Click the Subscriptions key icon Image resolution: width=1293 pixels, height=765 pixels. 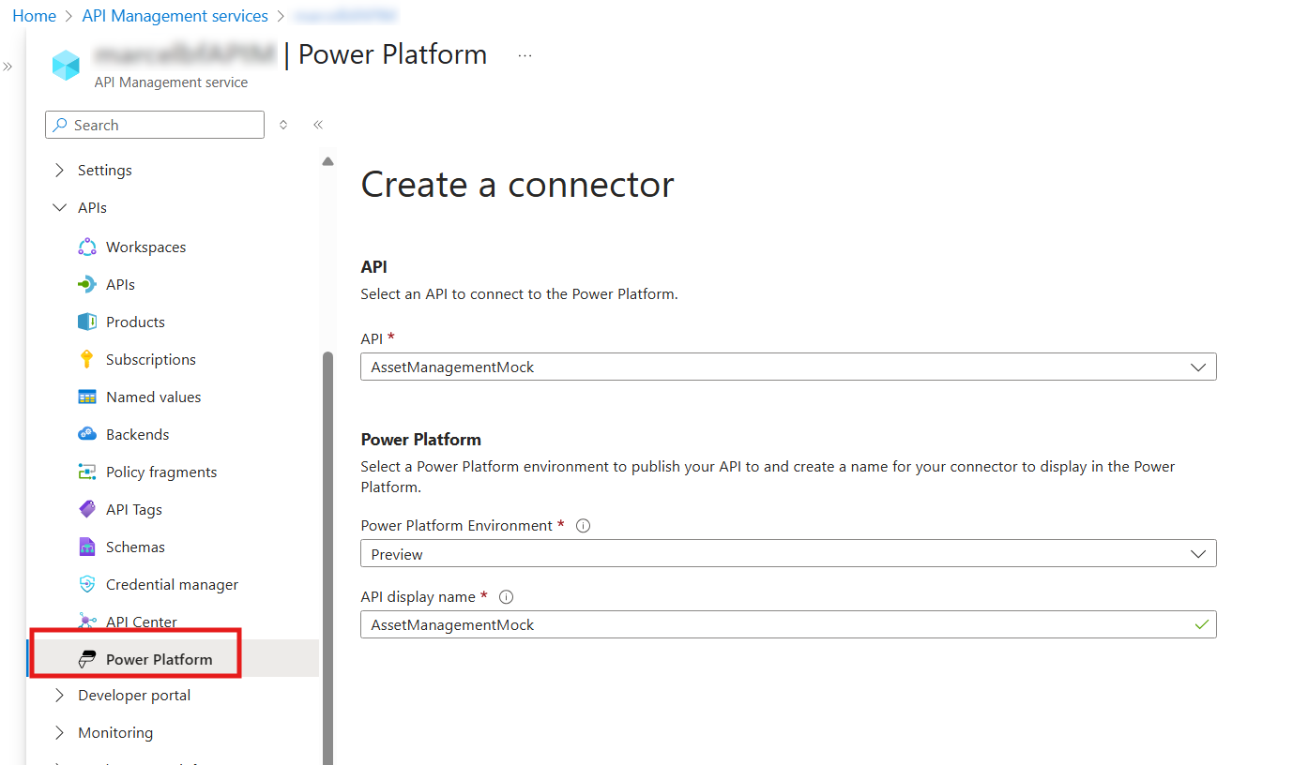(86, 359)
